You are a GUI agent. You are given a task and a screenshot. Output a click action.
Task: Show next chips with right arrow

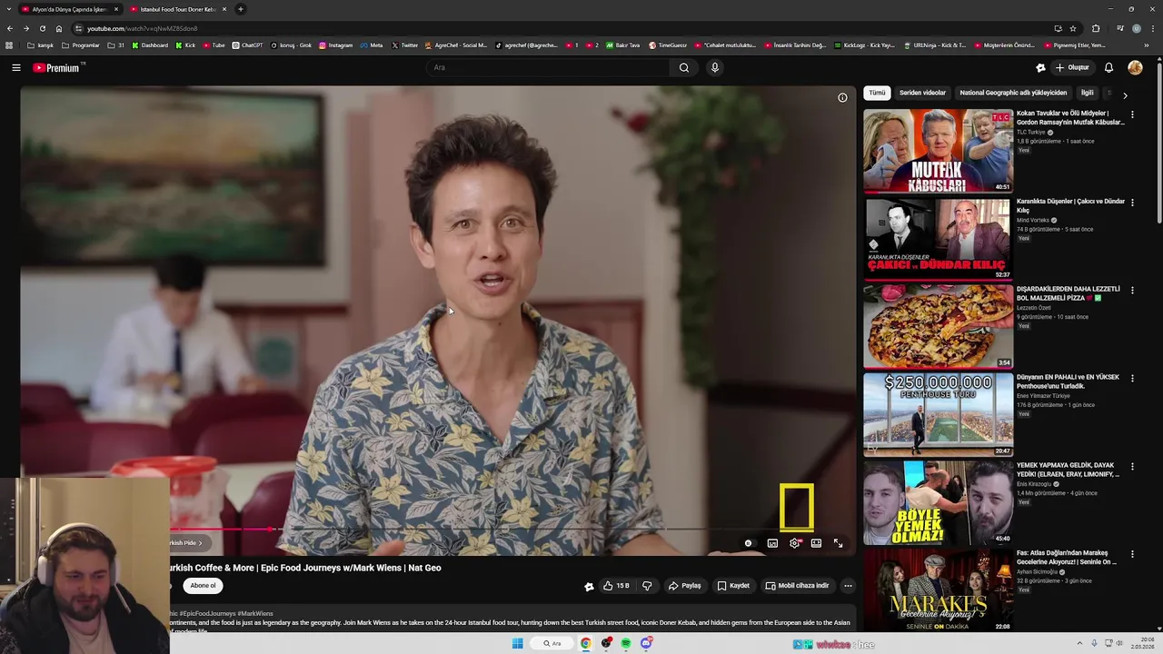pyautogui.click(x=1125, y=95)
